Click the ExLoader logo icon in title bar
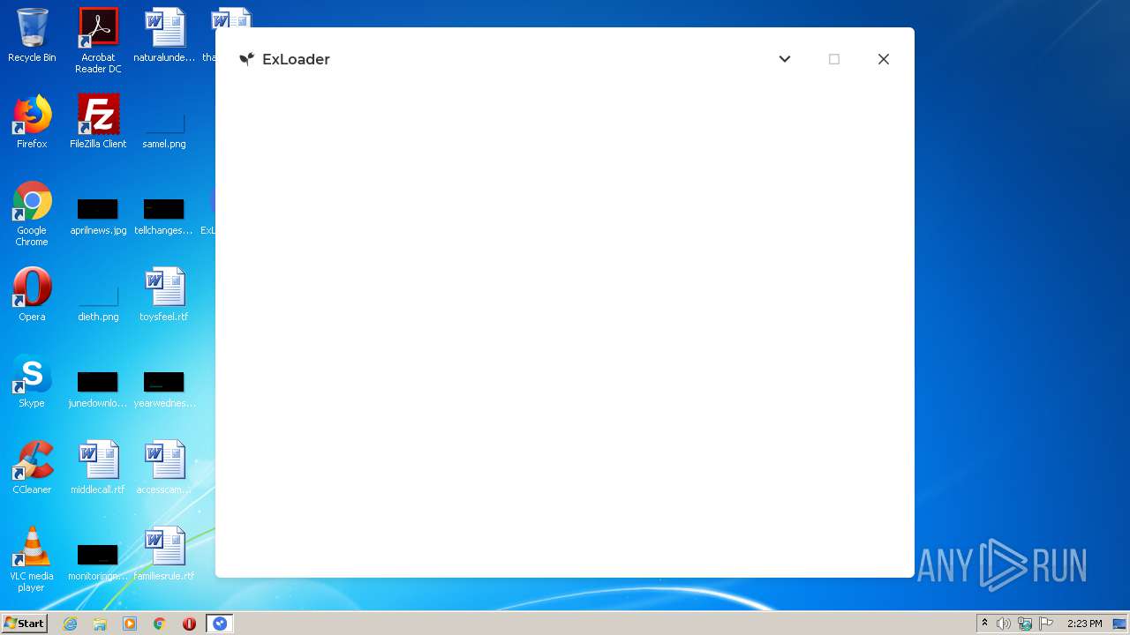This screenshot has width=1130, height=635. click(x=247, y=59)
